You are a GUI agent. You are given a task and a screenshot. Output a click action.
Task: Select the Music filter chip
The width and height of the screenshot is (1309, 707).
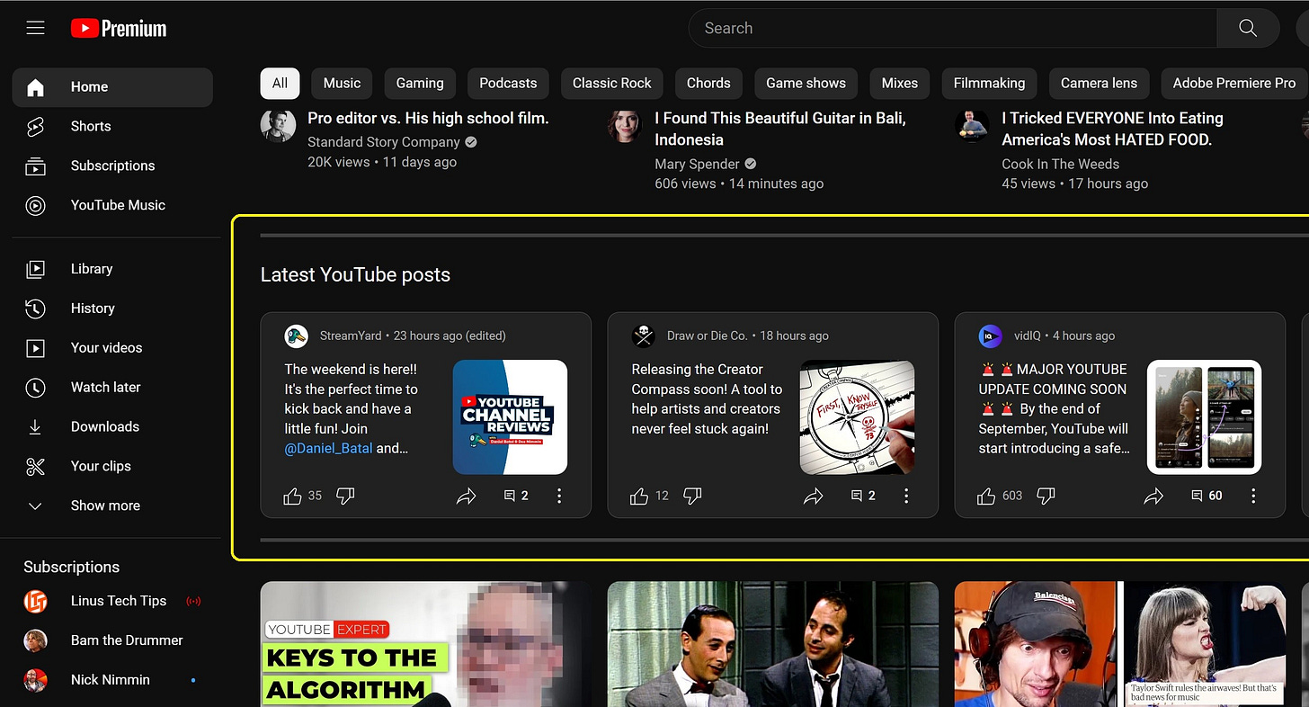[x=342, y=83]
